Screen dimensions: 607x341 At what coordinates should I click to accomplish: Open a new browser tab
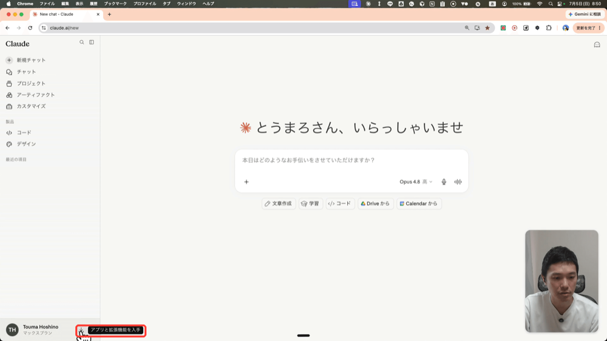click(x=109, y=15)
